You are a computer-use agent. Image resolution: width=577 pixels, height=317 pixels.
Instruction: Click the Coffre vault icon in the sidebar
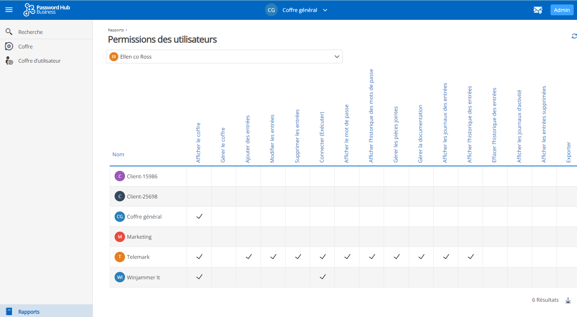coord(9,47)
